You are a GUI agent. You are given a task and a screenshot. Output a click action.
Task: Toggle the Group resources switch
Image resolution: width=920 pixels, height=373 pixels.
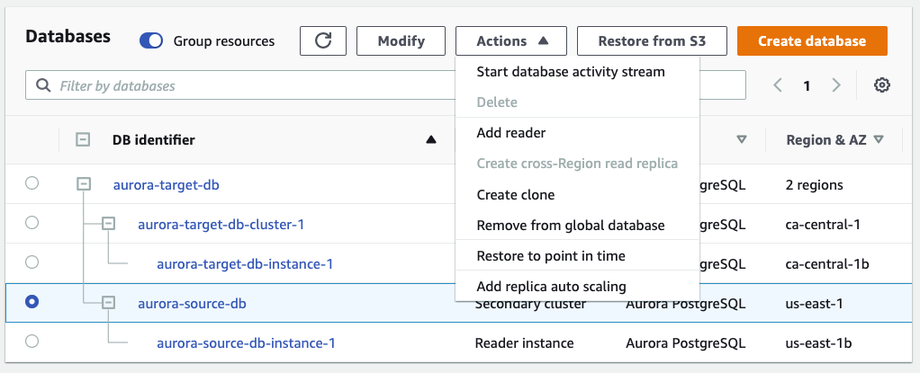(151, 41)
